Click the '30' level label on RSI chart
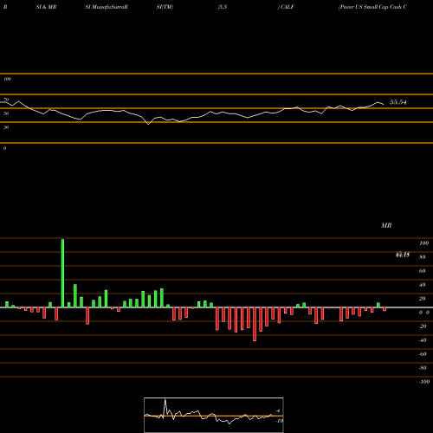The height and width of the screenshot is (433, 433). click(x=6, y=127)
